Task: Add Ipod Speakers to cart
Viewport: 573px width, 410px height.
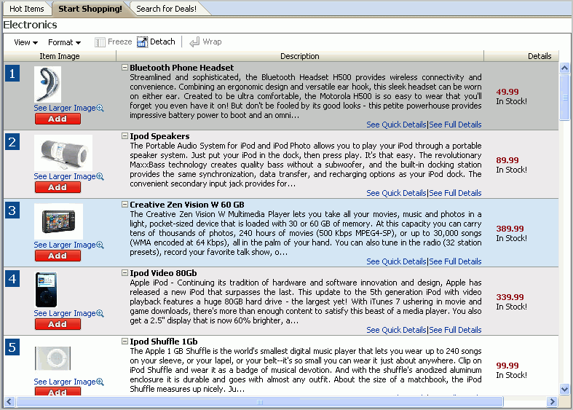Action: [58, 187]
